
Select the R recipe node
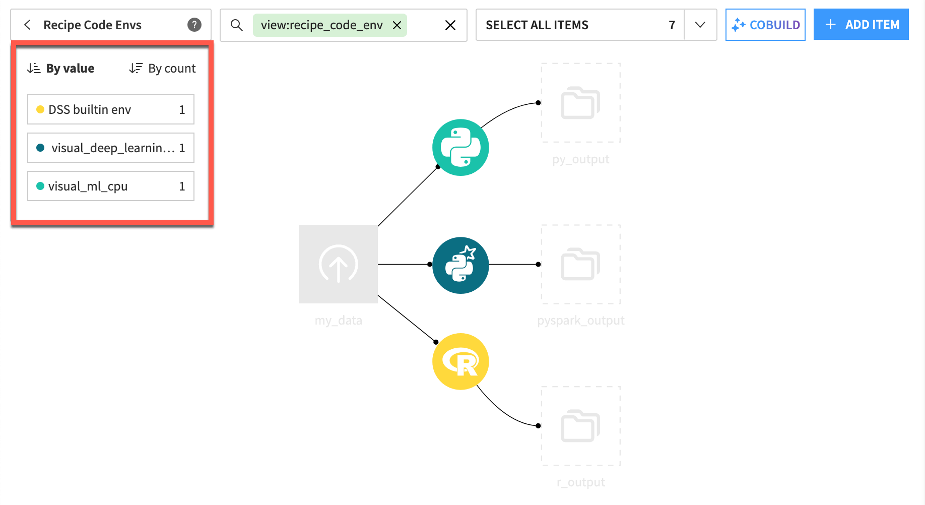coord(460,361)
